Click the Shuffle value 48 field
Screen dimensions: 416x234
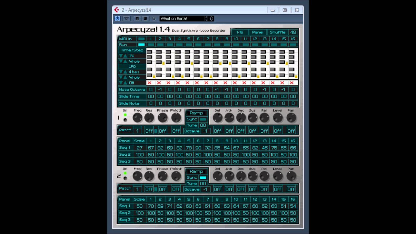tap(293, 32)
